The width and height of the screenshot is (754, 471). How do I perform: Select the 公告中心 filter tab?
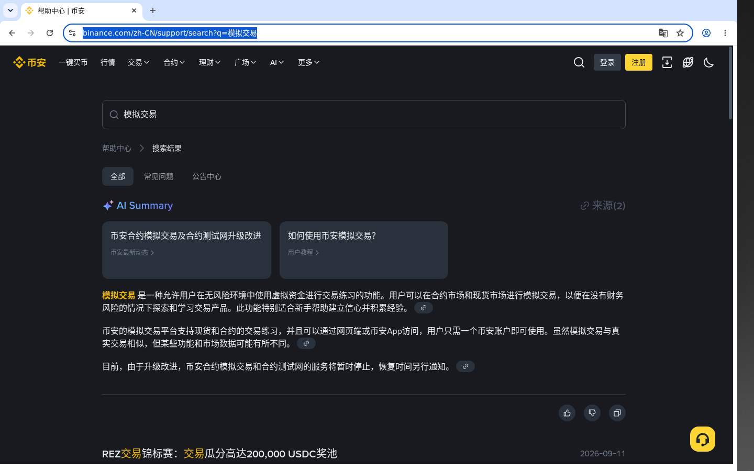207,176
